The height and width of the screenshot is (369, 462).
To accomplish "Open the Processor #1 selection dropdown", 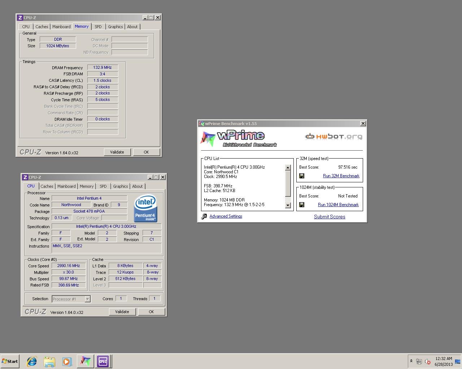I will click(x=87, y=299).
